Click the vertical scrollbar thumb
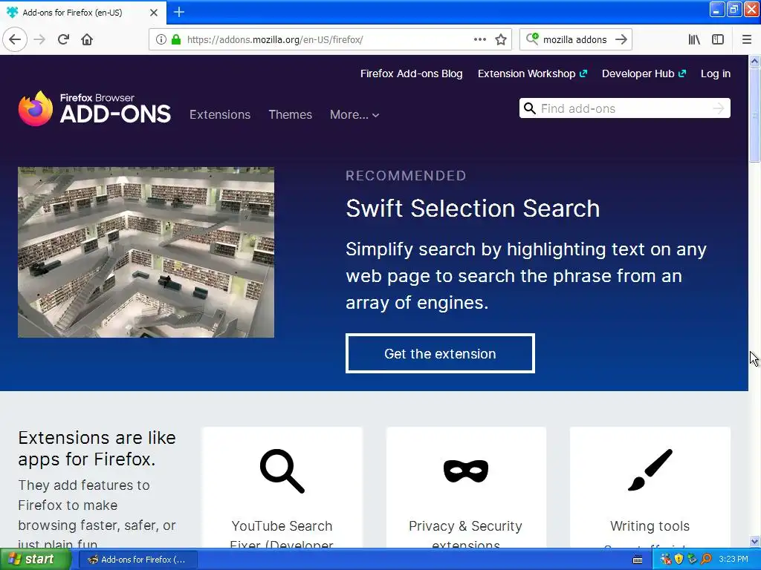The height and width of the screenshot is (570, 761). click(x=754, y=115)
